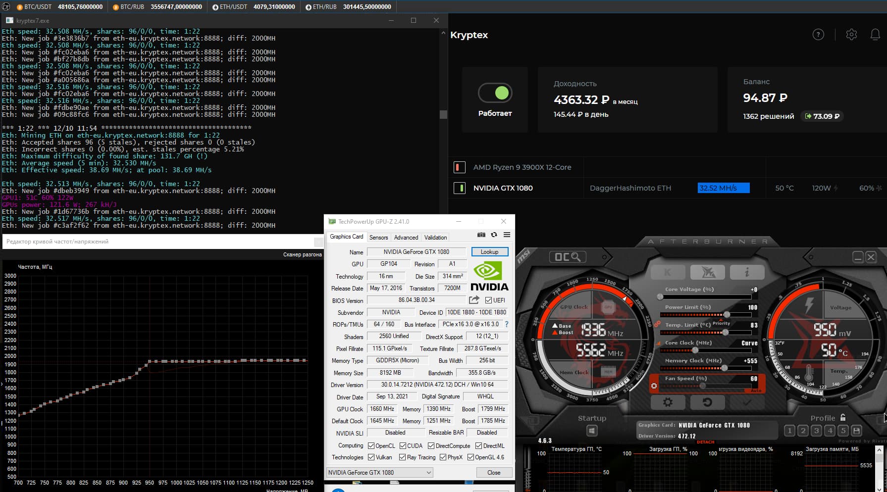Click the NVIDIA logo in GPU-Z
The height and width of the screenshot is (492, 887).
[489, 276]
